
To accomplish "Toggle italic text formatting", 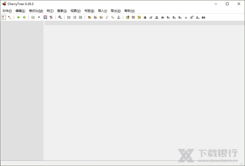I will 151,17.
